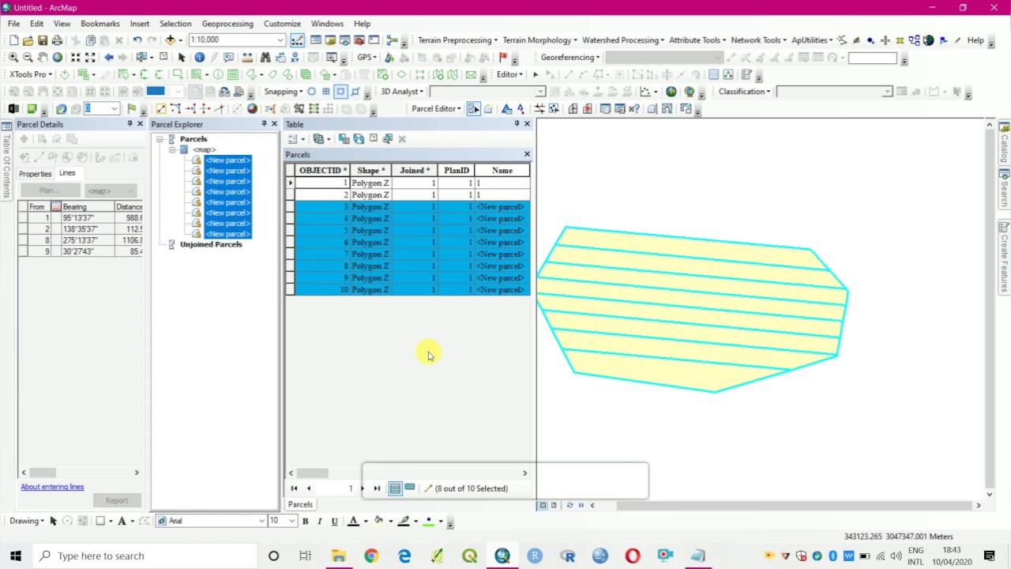Click the fill color bucket button
Screen dimensions: 1011x569
[378, 522]
